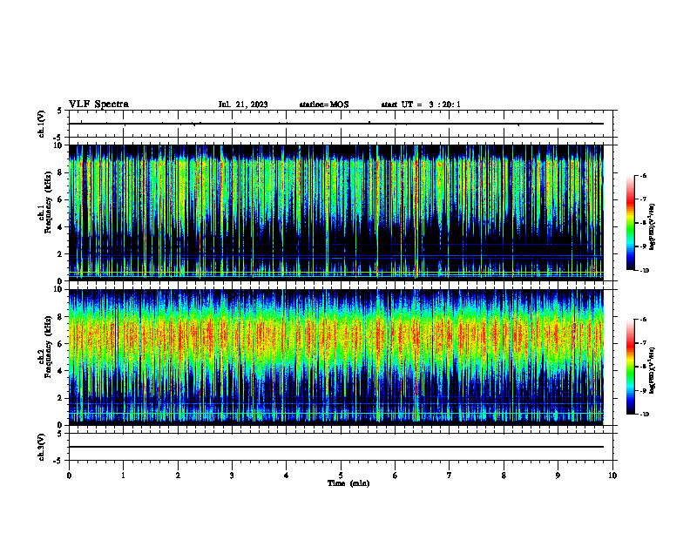Click the ch.2 colorbar "log(PSD)" unit label
Image resolution: width=690 pixels, height=533 pixels.
tap(653, 371)
